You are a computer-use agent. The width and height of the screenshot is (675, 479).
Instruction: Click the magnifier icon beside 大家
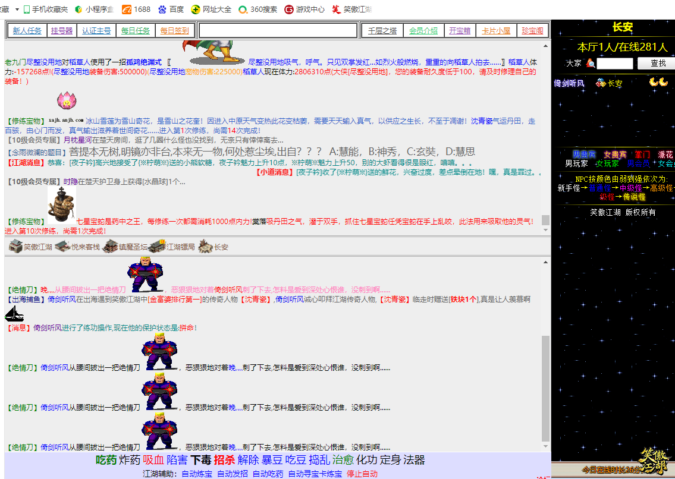click(x=590, y=63)
